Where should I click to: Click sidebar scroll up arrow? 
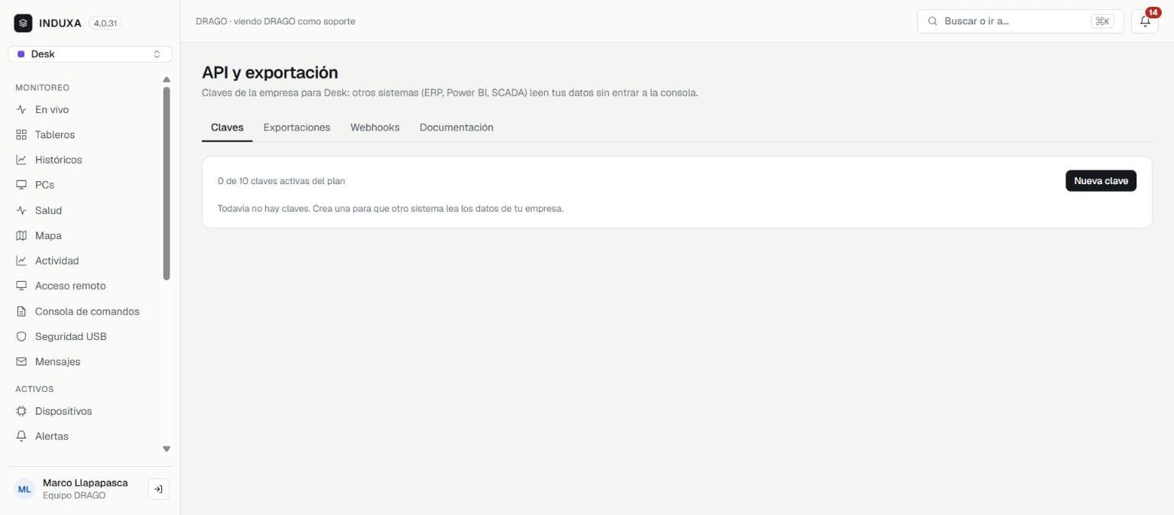167,79
